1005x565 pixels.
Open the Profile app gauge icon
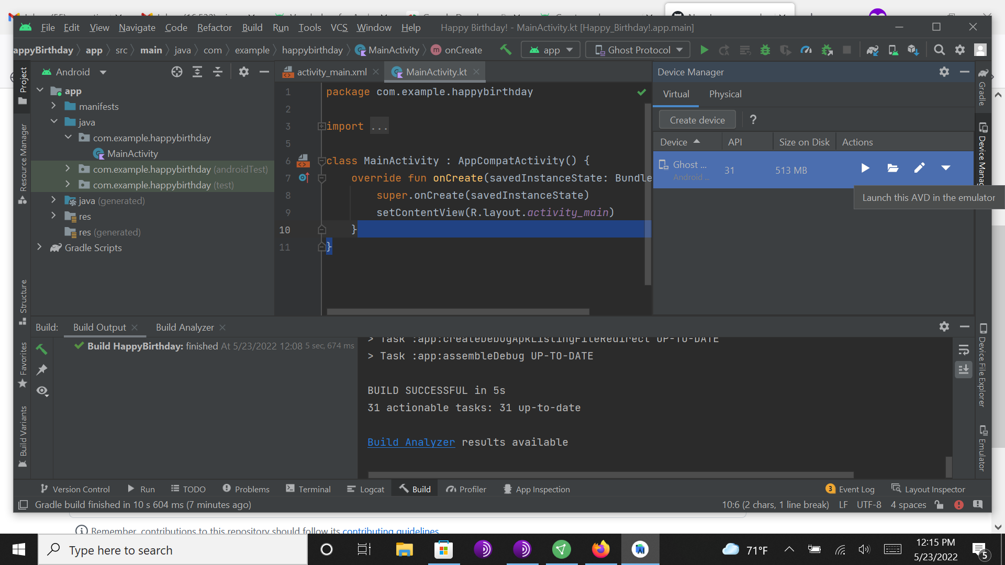tap(806, 50)
